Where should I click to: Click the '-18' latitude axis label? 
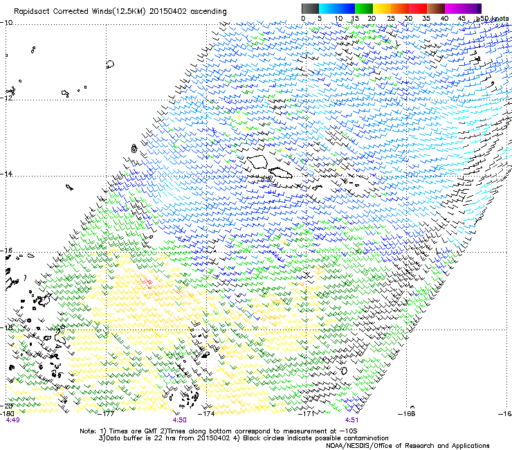click(6, 327)
